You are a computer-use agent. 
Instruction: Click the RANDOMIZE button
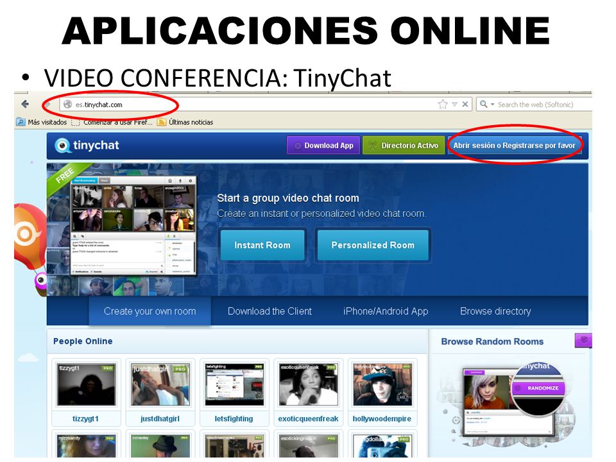coord(538,388)
